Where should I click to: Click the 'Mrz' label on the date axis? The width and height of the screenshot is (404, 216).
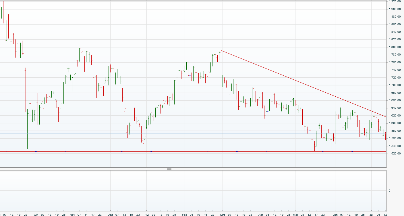(x=223, y=215)
